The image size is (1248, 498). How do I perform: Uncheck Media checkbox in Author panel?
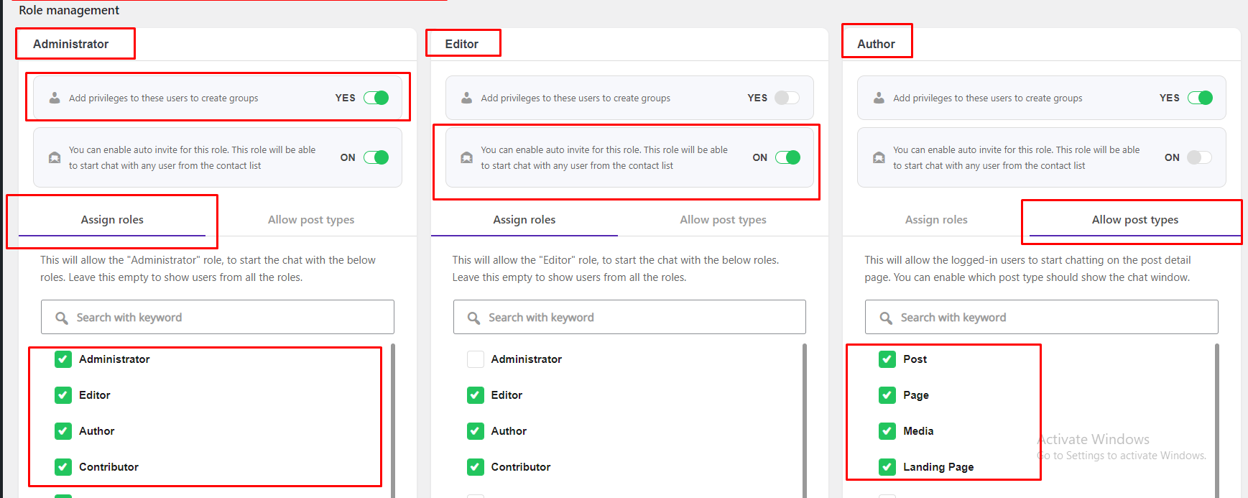coord(887,431)
